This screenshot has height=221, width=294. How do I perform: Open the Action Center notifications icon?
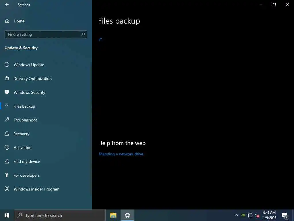point(285,216)
